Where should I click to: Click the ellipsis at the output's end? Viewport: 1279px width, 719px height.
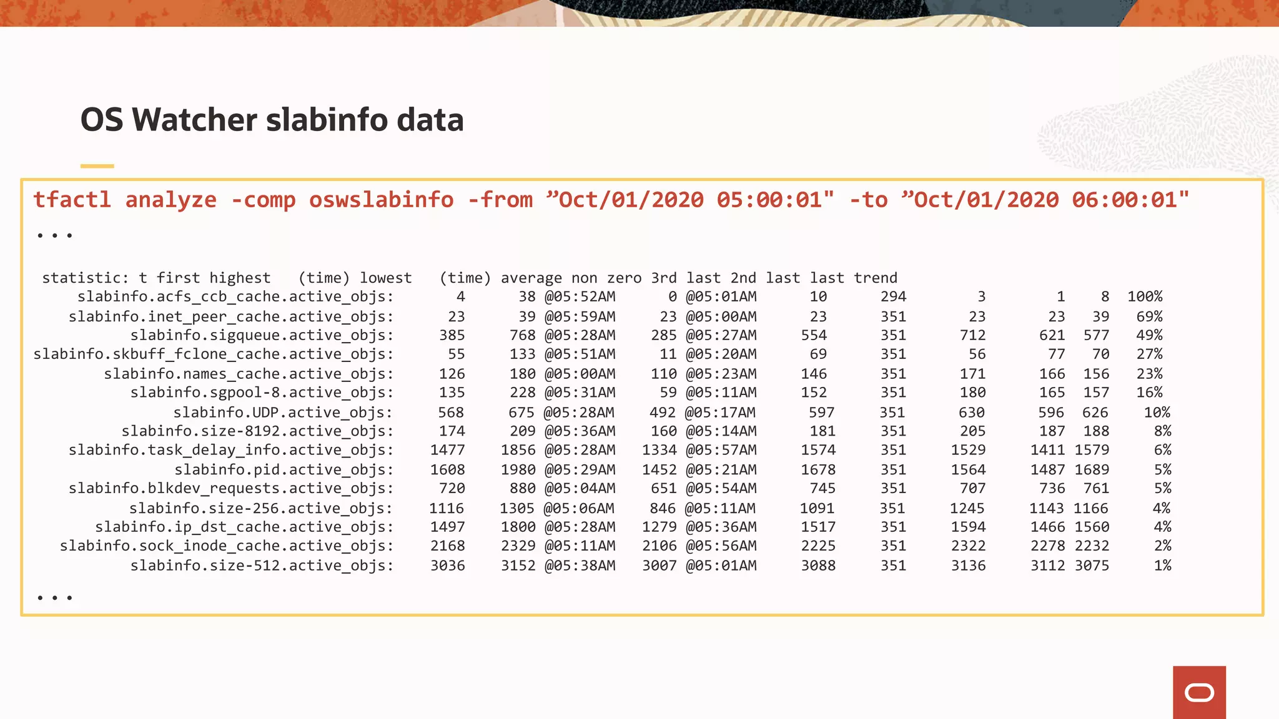[54, 598]
